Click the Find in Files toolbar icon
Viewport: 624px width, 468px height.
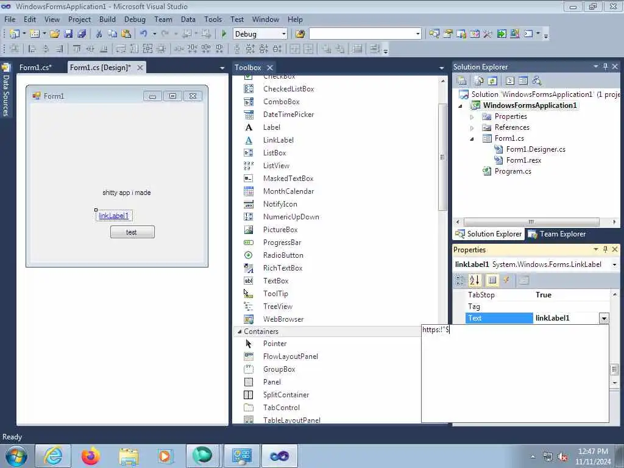click(x=300, y=34)
